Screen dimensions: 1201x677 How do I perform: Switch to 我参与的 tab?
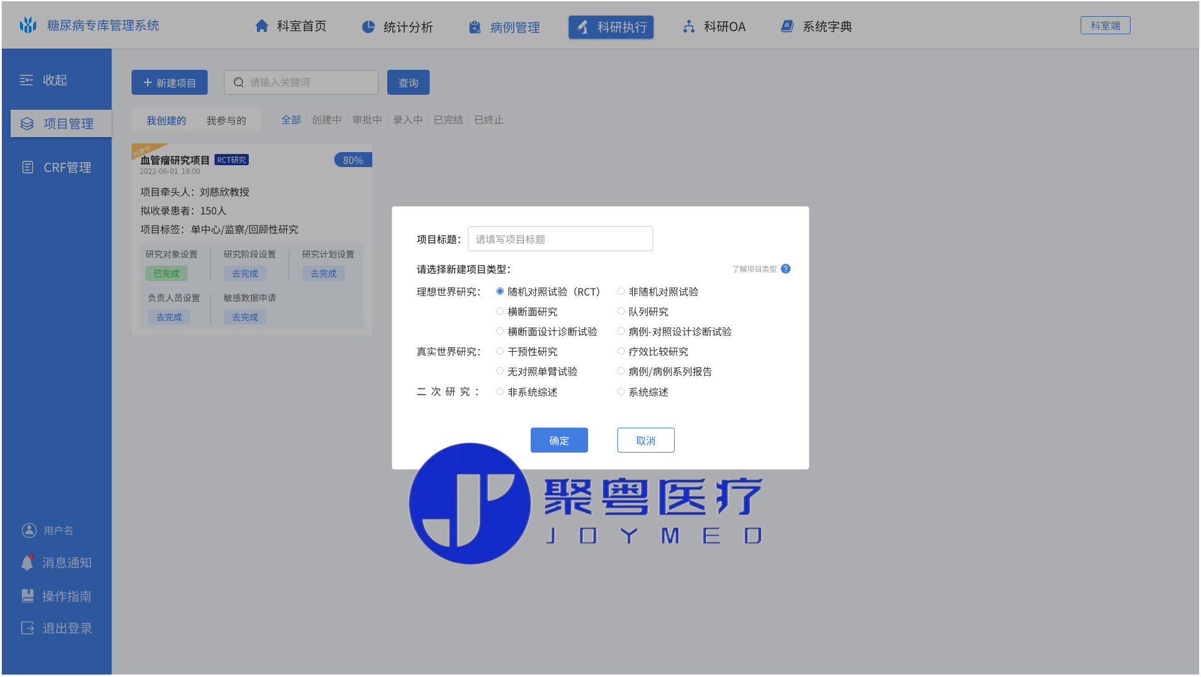point(226,120)
